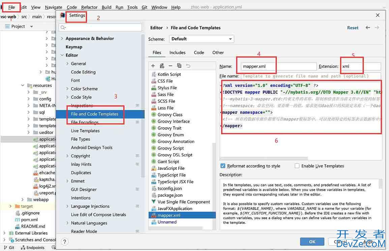The width and height of the screenshot is (389, 251).
Task: Select README.md in the project tree
Action: coord(33,226)
